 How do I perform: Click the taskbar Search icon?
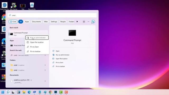(8, 92)
